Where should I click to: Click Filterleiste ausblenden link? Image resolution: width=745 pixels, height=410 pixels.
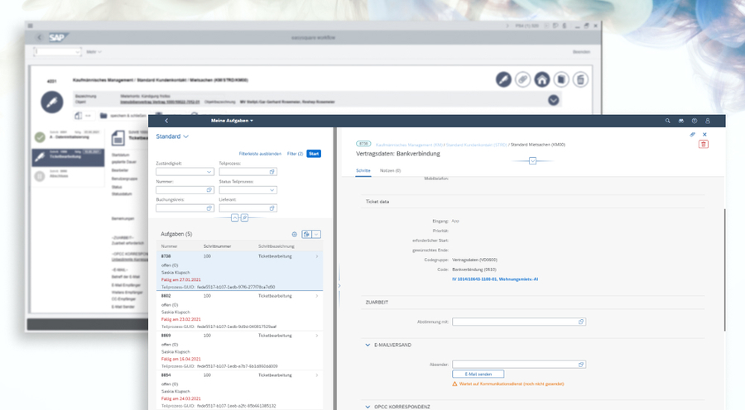point(260,154)
